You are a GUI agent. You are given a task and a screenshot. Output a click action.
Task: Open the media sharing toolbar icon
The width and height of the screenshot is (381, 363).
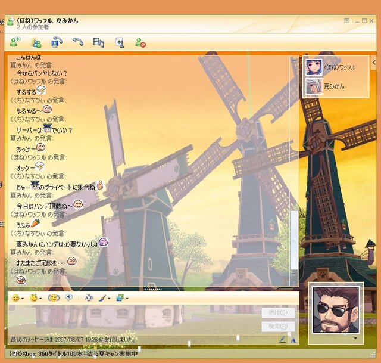(x=98, y=42)
